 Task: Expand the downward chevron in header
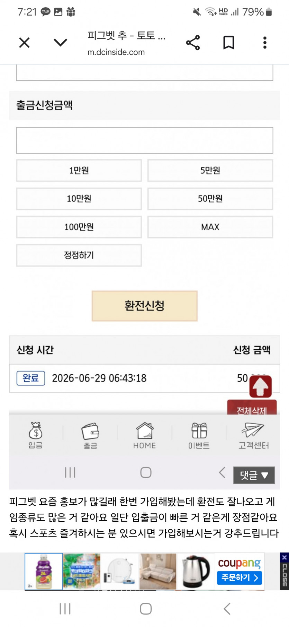61,43
